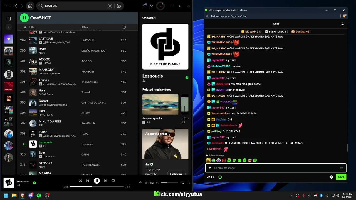The height and width of the screenshot is (200, 356).
Task: Open chat identity shield in message box
Action: tap(210, 168)
